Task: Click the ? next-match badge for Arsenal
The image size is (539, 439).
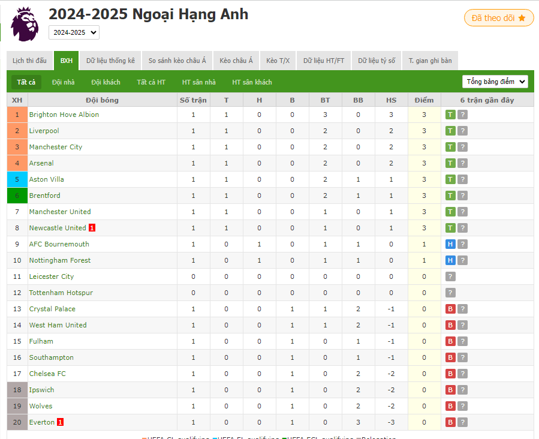Action: point(463,163)
